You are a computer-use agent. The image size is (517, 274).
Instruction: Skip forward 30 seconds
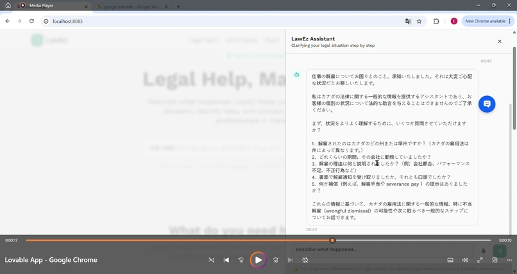point(276,260)
